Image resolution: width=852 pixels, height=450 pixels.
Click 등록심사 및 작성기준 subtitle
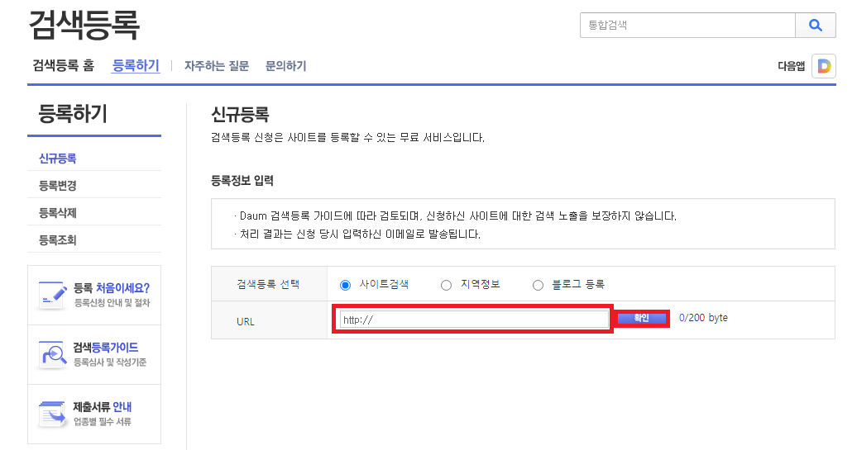[110, 362]
